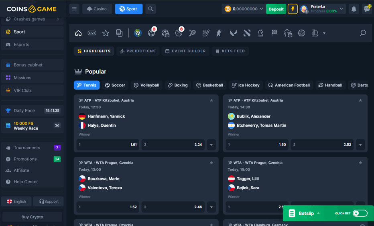374x226 pixels.
Task: Click the Coins Game logo
Action: tap(31, 9)
